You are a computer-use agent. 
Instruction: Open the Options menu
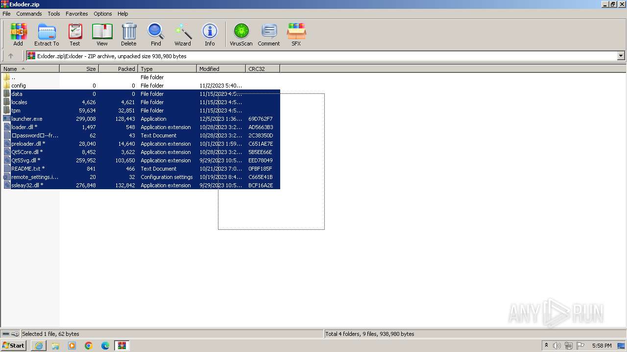103,14
